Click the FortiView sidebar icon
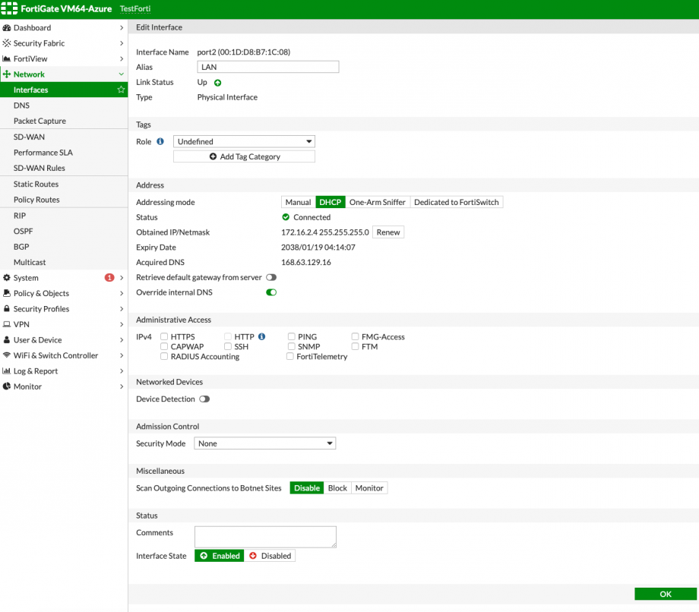The width and height of the screenshot is (699, 612). coord(6,58)
